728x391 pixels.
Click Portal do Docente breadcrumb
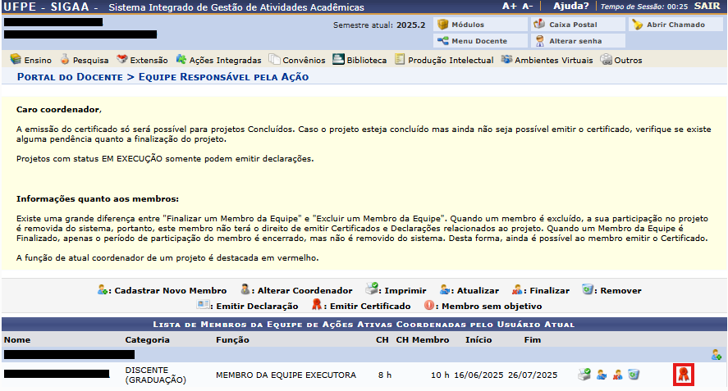click(x=70, y=77)
